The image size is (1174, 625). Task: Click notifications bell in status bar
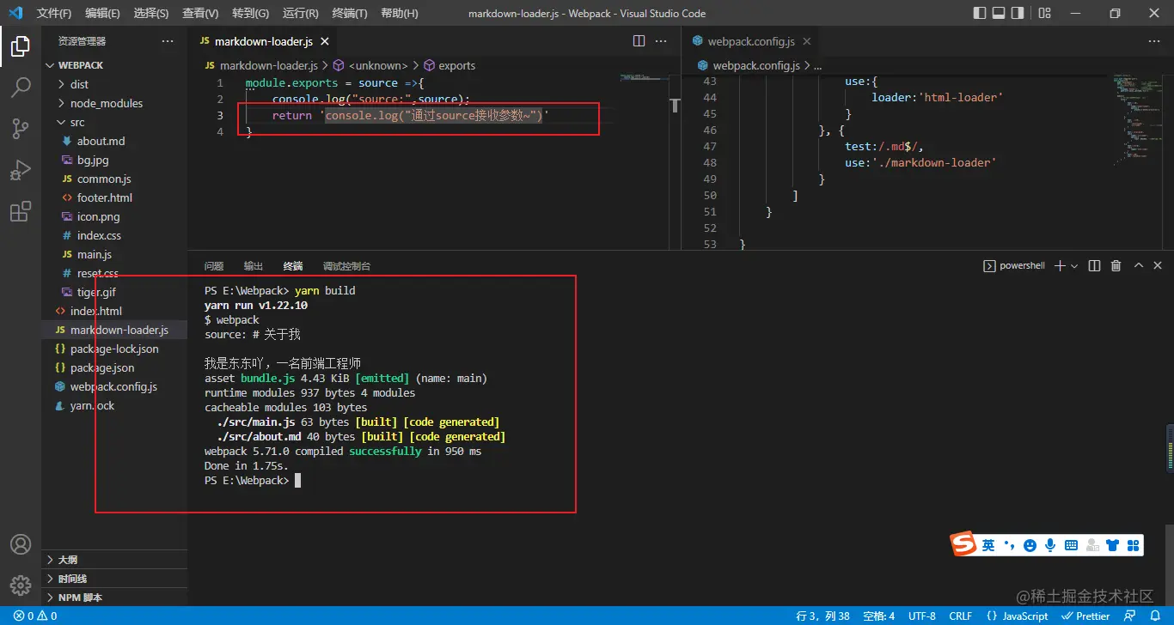(1155, 616)
